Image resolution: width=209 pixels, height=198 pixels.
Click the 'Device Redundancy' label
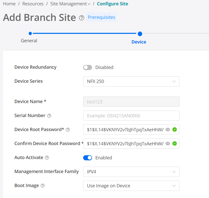35,67
